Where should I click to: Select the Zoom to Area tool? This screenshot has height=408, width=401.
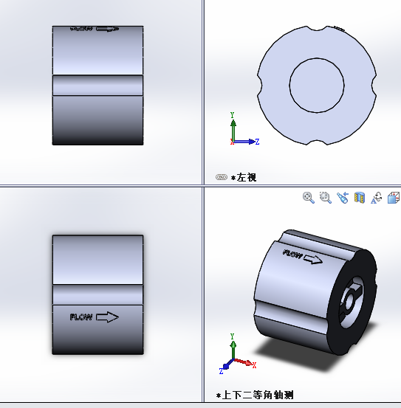coord(326,198)
